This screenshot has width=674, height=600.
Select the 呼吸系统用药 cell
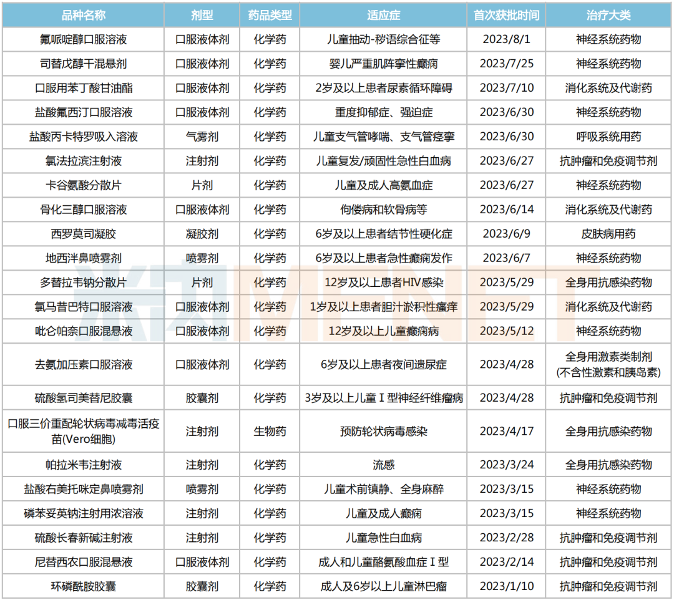(607, 137)
